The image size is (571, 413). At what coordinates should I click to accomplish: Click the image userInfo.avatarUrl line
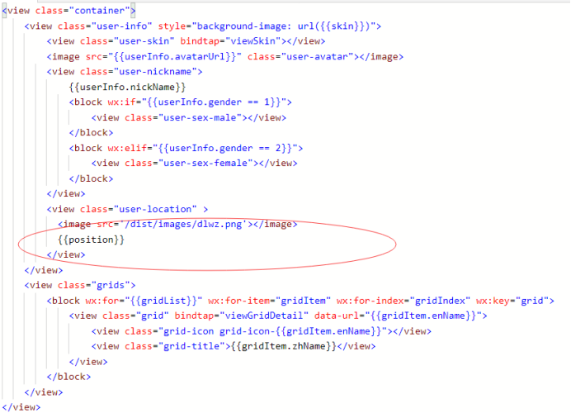pyautogui.click(x=225, y=57)
